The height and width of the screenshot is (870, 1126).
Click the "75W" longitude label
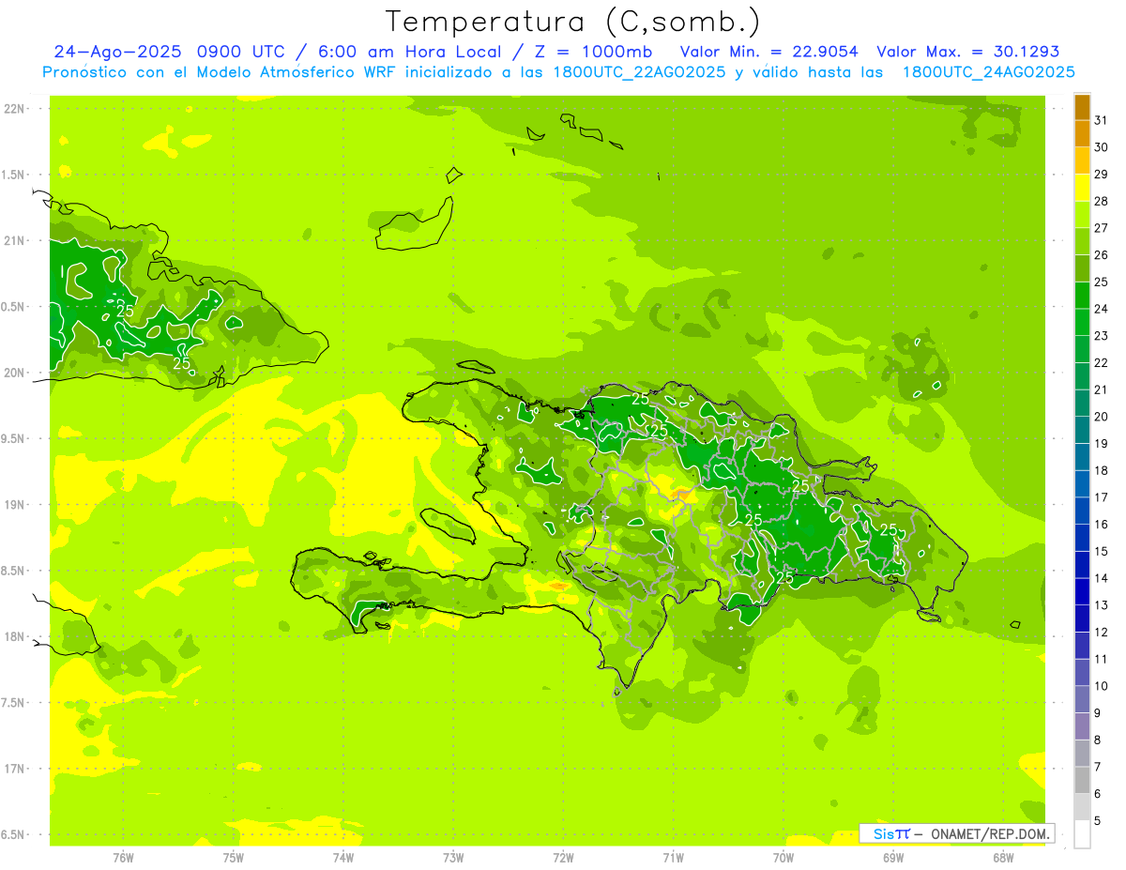234,857
